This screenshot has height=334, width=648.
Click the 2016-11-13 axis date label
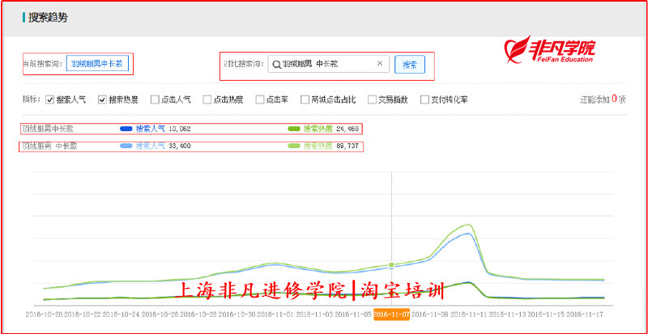tap(508, 314)
